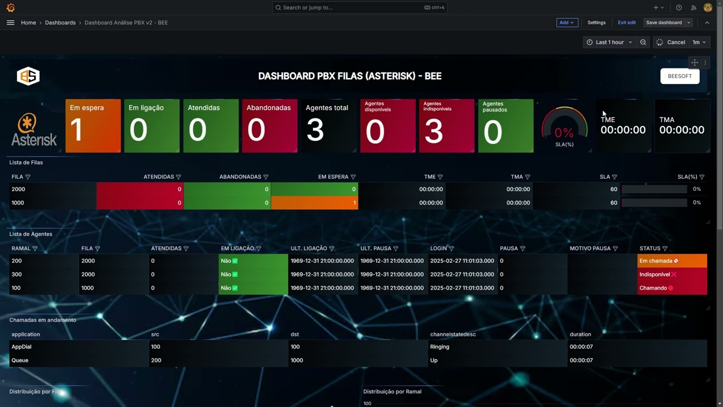
Task: Open the panel three-dot menu
Action: point(705,63)
